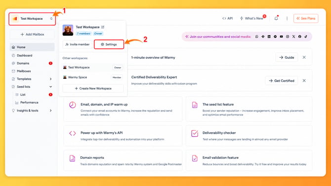Open List under Seed lists
Image resolution: width=331 pixels, height=186 pixels.
point(23,95)
